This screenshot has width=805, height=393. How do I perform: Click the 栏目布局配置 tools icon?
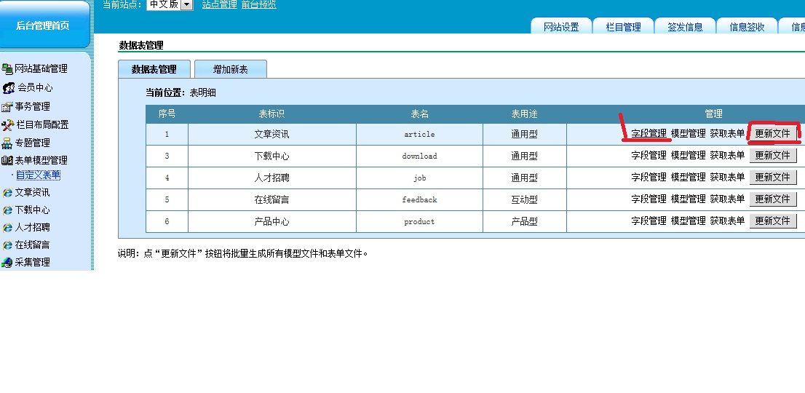[8, 125]
